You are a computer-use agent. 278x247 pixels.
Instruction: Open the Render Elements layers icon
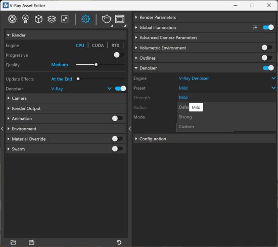[52, 19]
